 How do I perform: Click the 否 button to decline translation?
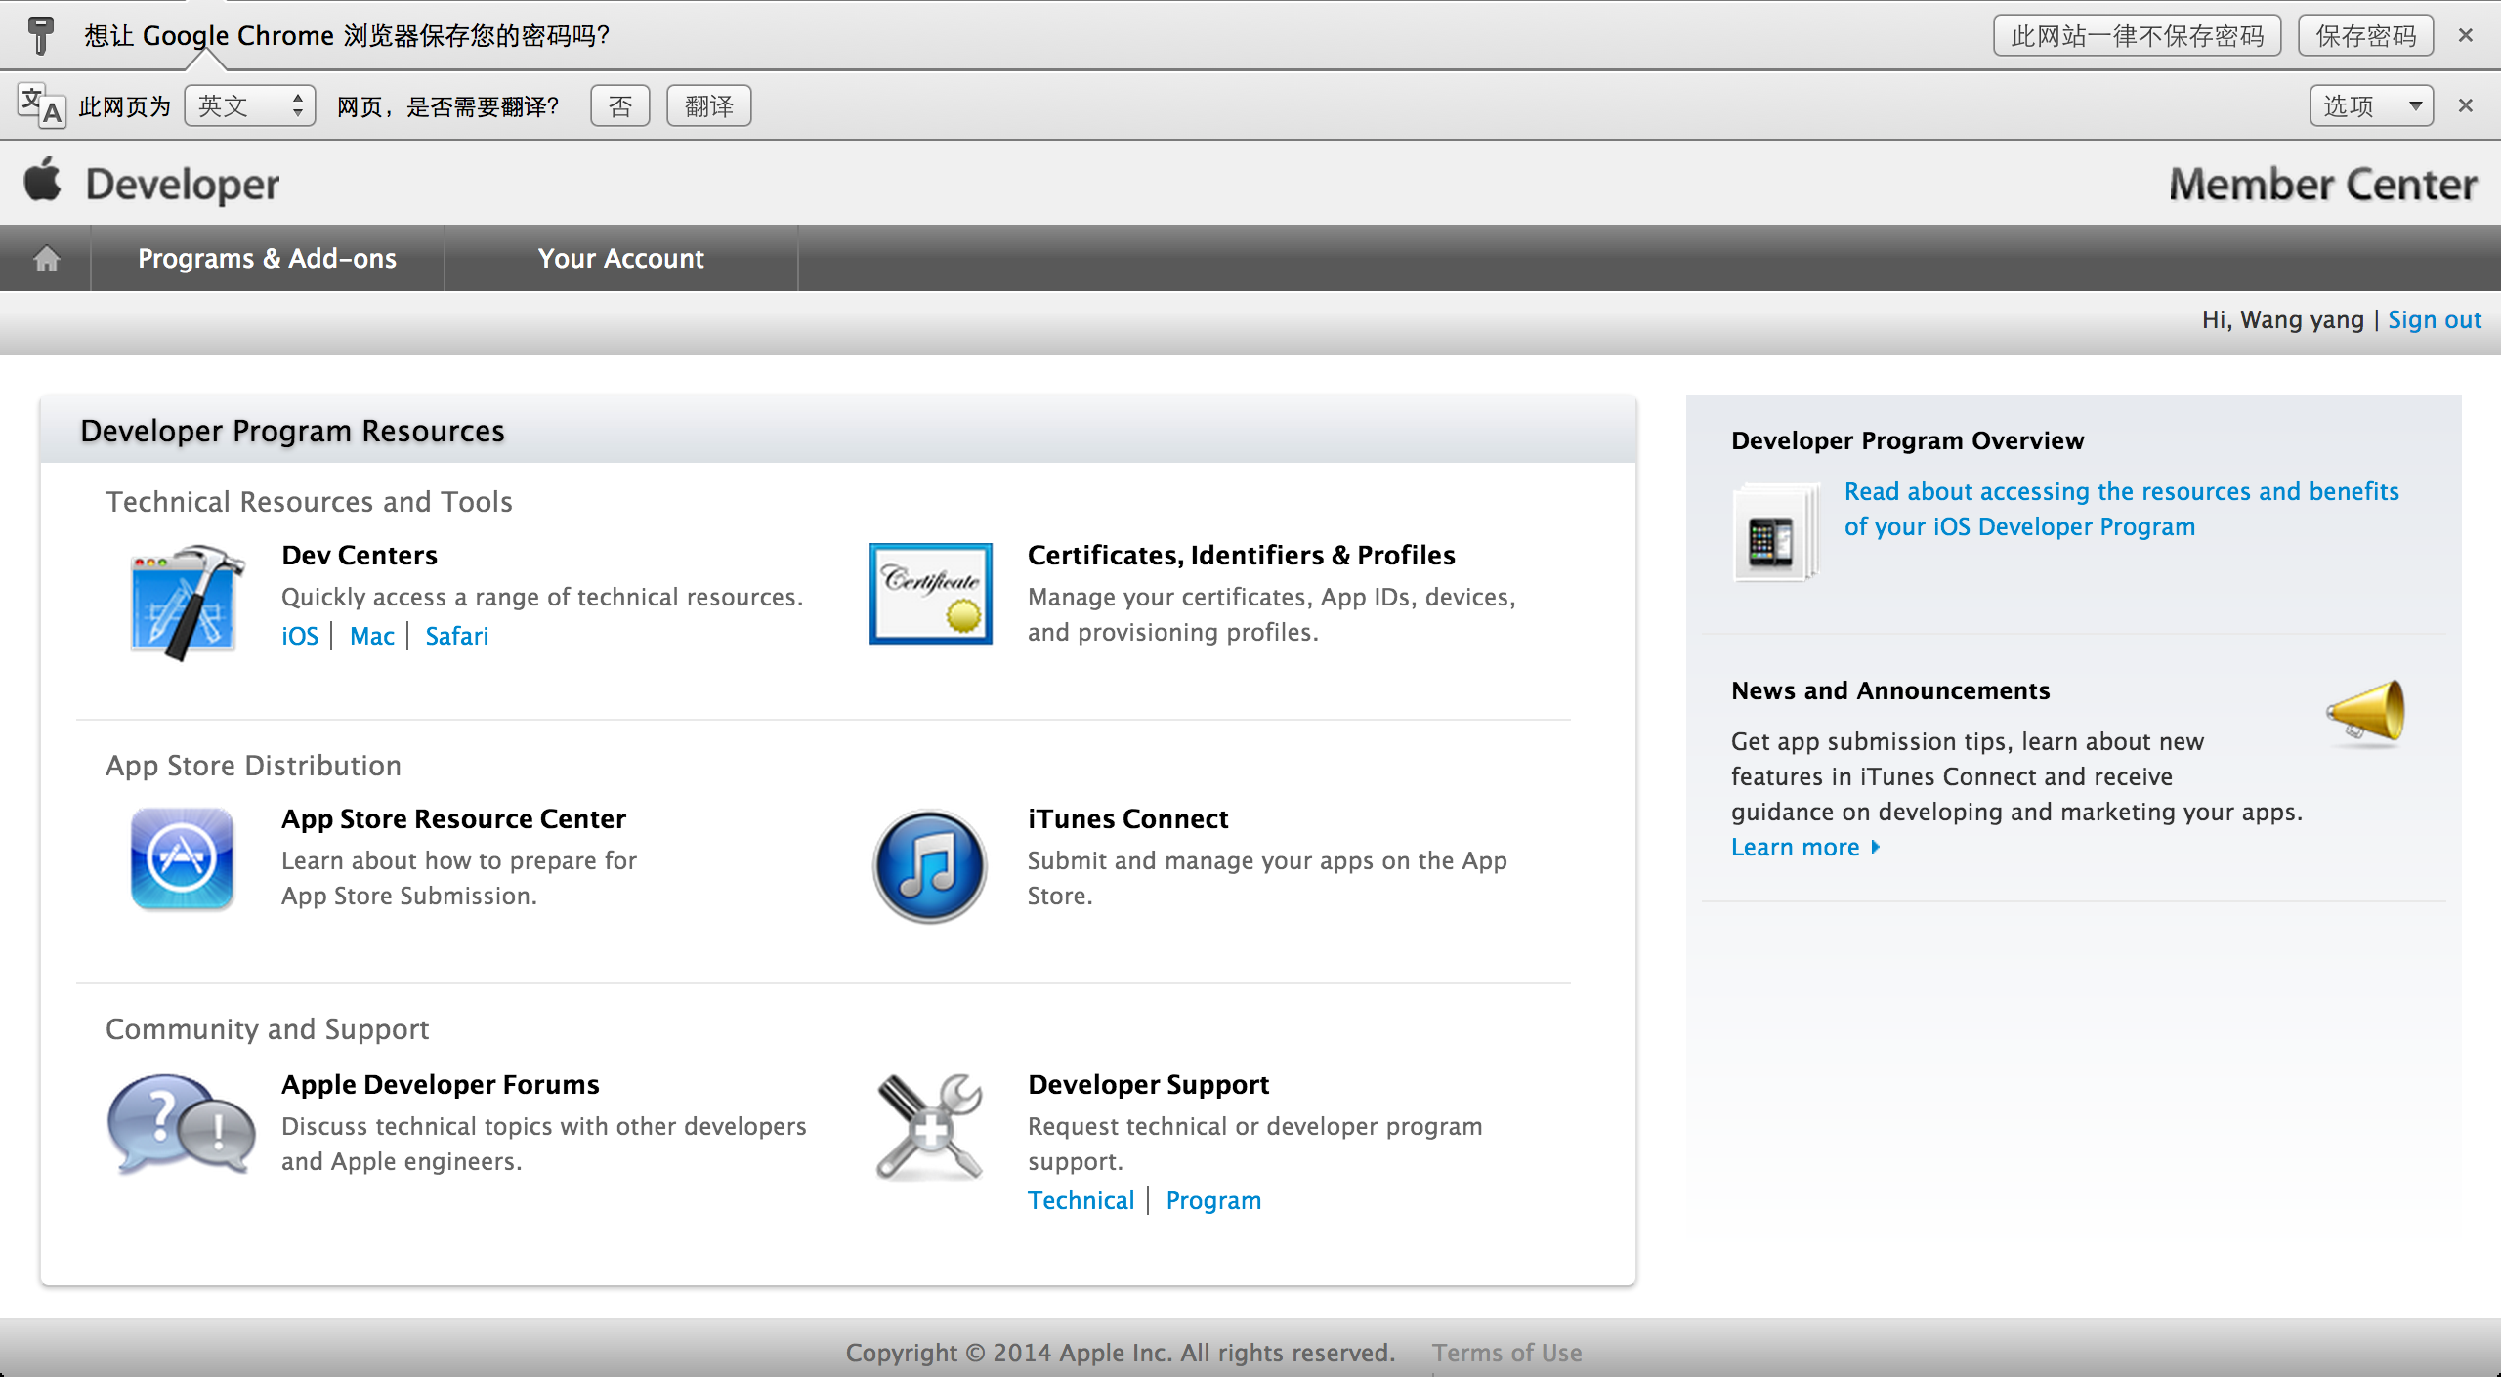(620, 105)
